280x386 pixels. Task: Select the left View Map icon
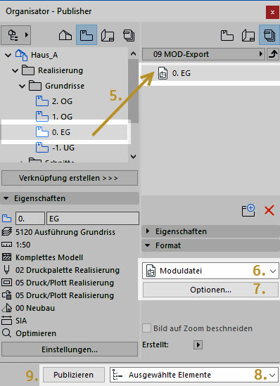87,35
